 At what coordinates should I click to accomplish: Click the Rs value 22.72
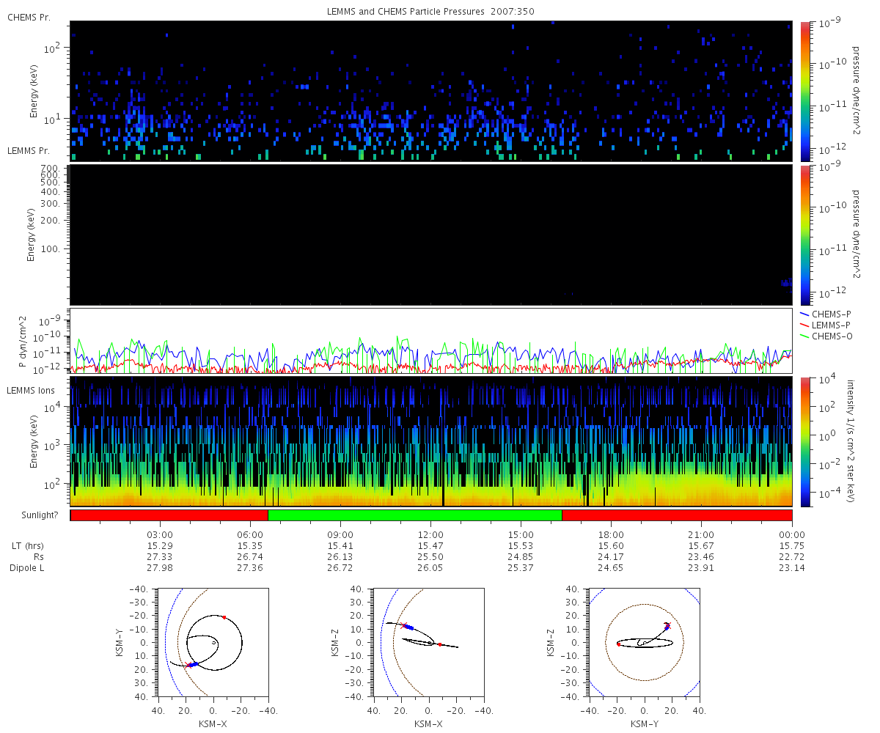[792, 557]
